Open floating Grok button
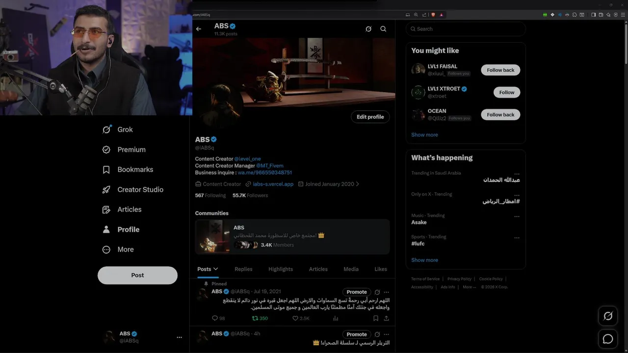This screenshot has width=628, height=353. (608, 316)
